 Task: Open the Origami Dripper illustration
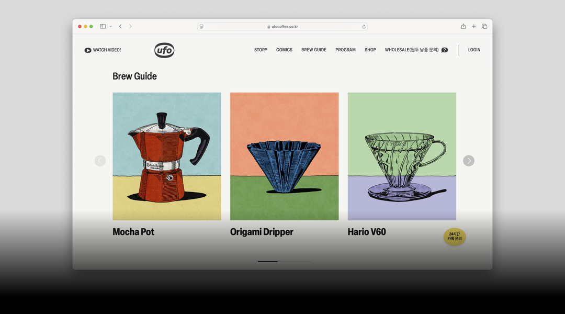coord(284,156)
